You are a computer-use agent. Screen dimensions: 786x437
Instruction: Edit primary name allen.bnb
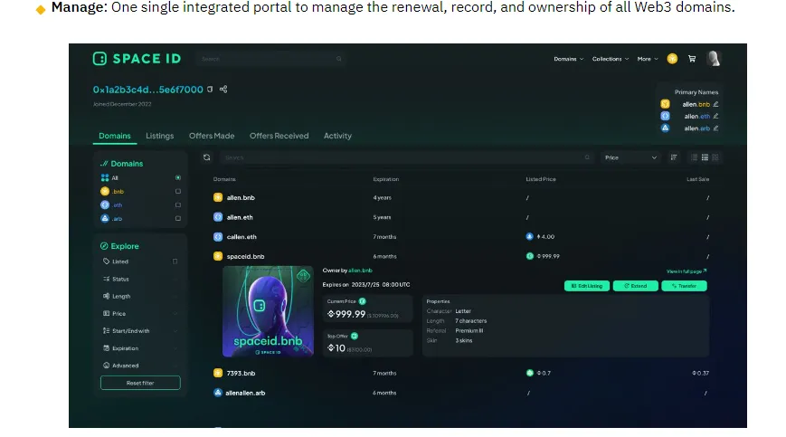[715, 104]
